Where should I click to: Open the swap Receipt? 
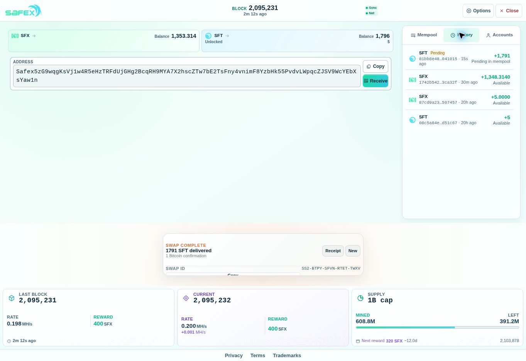coord(333,251)
